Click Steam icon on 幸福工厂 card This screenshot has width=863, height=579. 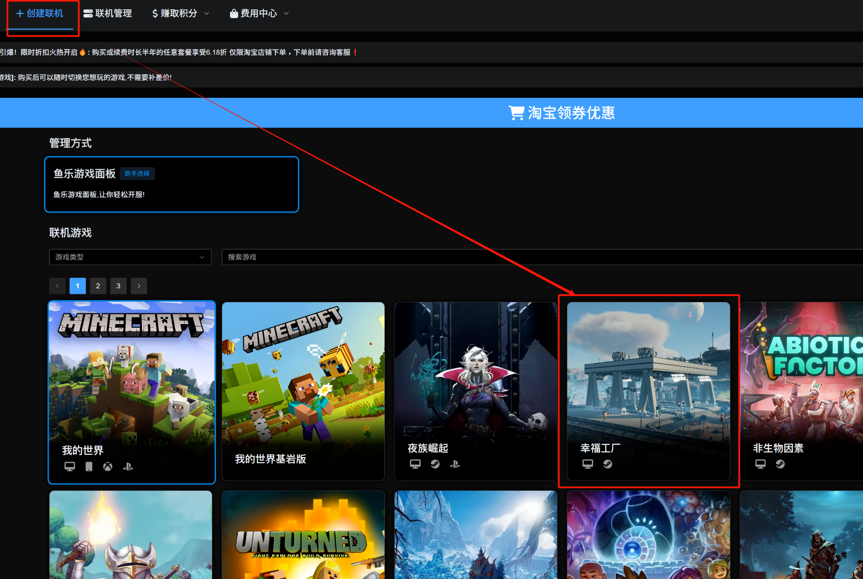(607, 464)
